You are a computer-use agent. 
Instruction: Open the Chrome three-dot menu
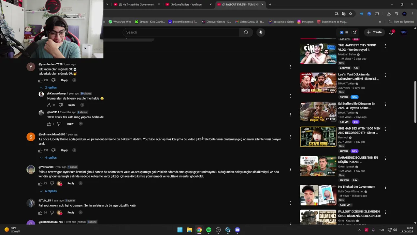coord(412,14)
